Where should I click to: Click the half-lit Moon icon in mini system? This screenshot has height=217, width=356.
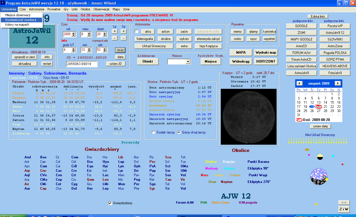tap(320, 157)
